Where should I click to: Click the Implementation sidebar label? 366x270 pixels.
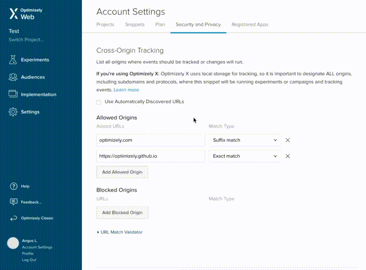[x=38, y=94]
